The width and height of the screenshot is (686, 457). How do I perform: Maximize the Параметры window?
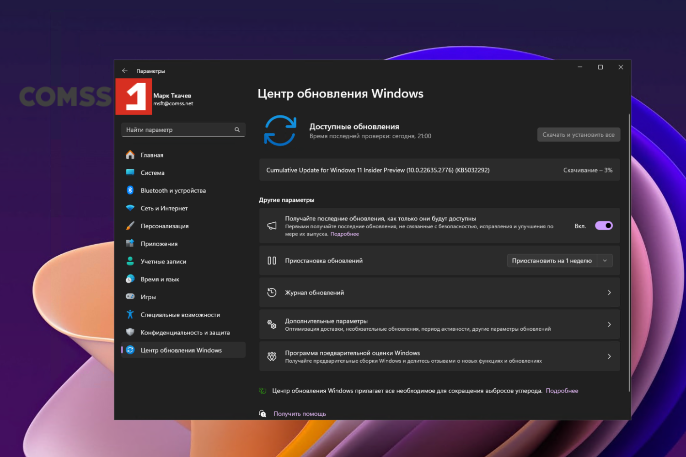pyautogui.click(x=600, y=67)
